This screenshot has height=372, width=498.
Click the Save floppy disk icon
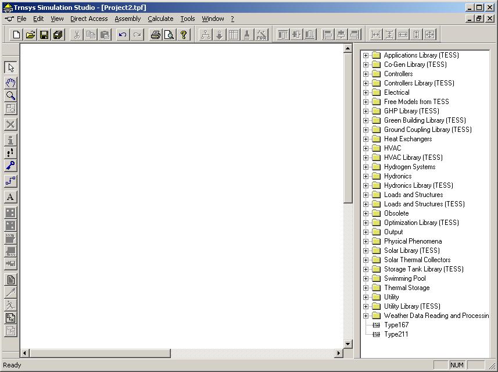point(44,35)
